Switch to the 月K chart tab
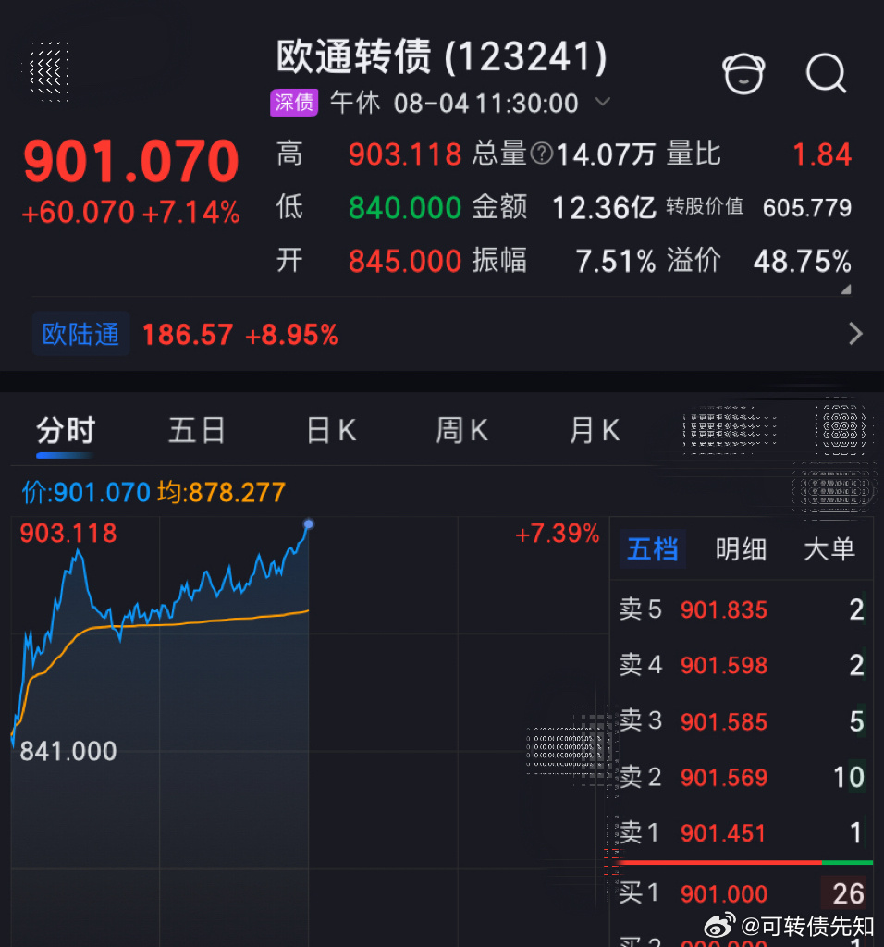Viewport: 884px width, 947px height. (x=595, y=431)
